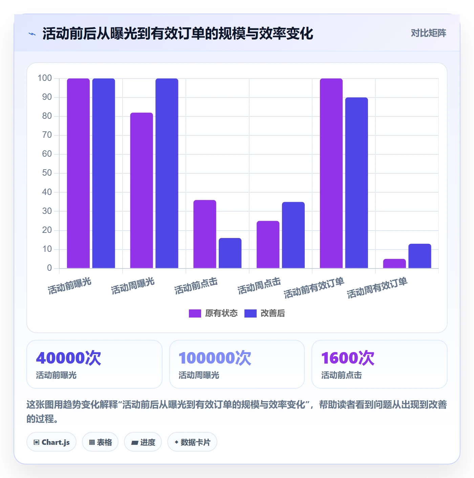Click the diamond icon in the 数据卡片 tag
This screenshot has width=474, height=478.
[x=176, y=442]
